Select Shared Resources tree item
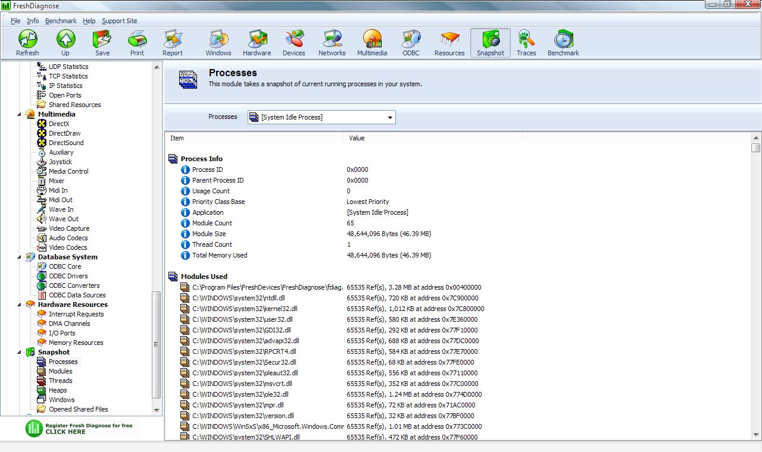 click(x=74, y=105)
